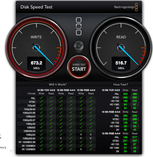Viewport: 153px width, 157px height.
Task: Click the 10 Bit YUV HD 720 write value 189
Action: coord(125,101)
